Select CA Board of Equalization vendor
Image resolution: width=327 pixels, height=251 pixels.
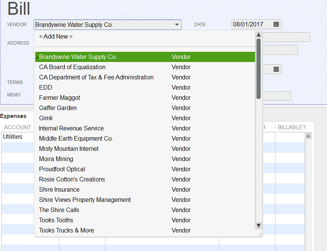point(145,67)
